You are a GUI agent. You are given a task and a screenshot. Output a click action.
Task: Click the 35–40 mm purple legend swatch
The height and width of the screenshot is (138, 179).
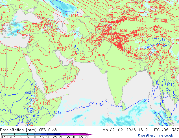pos(70,134)
